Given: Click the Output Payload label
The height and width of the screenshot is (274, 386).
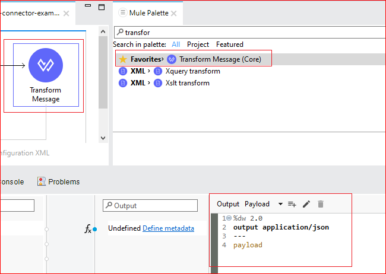Looking at the screenshot, I should point(243,204).
